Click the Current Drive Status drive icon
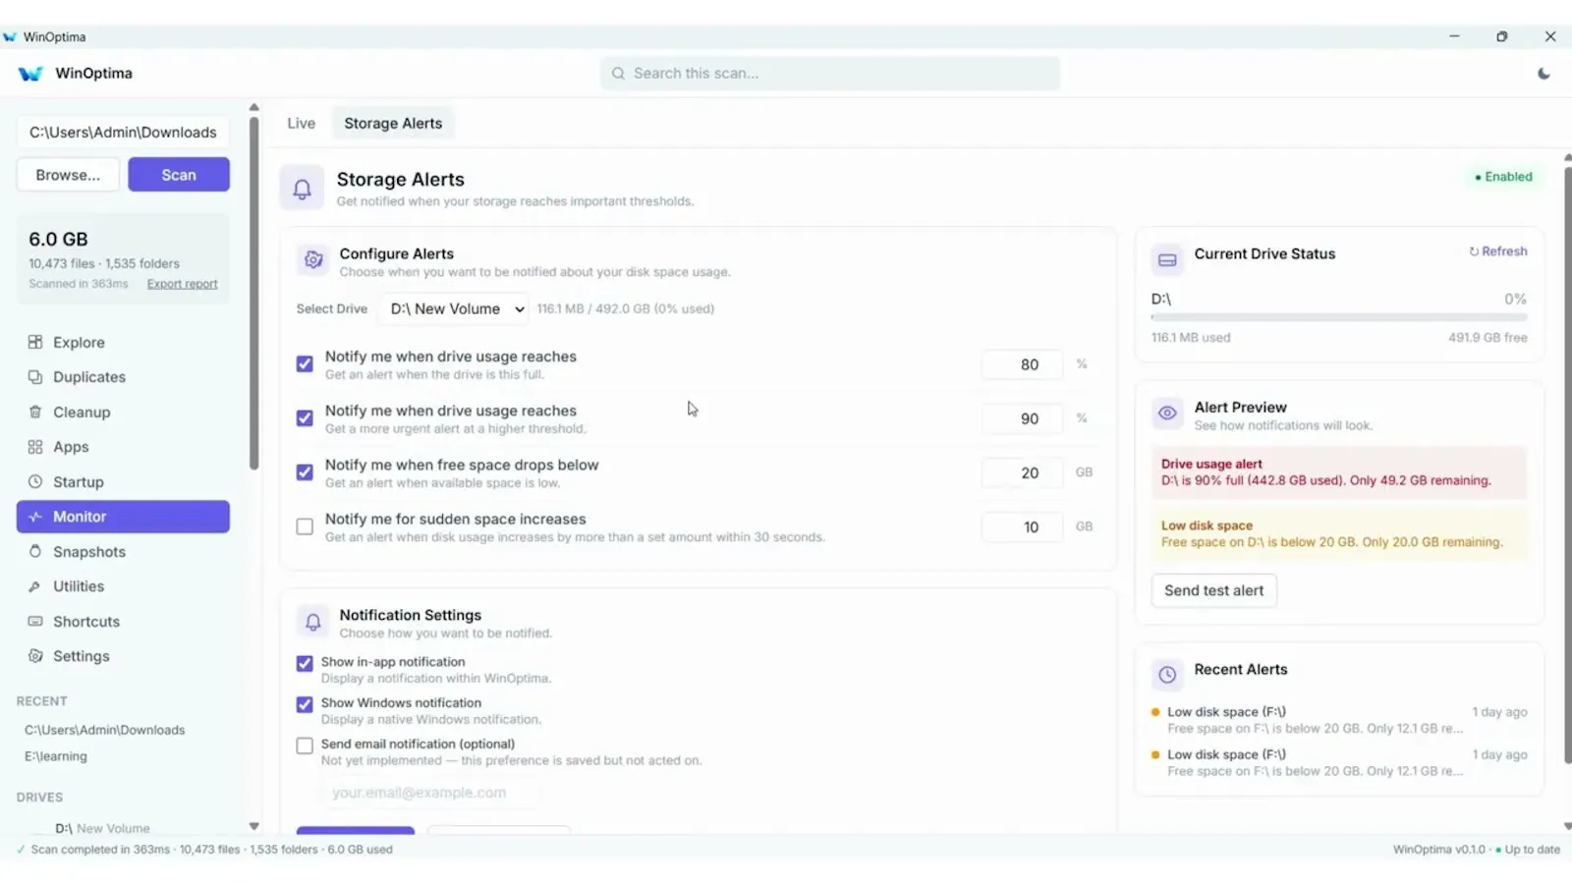1572x884 pixels. click(x=1167, y=260)
